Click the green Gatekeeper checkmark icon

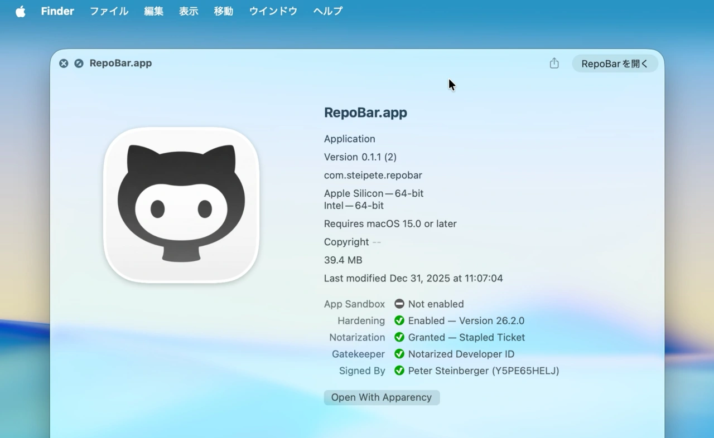tap(399, 354)
